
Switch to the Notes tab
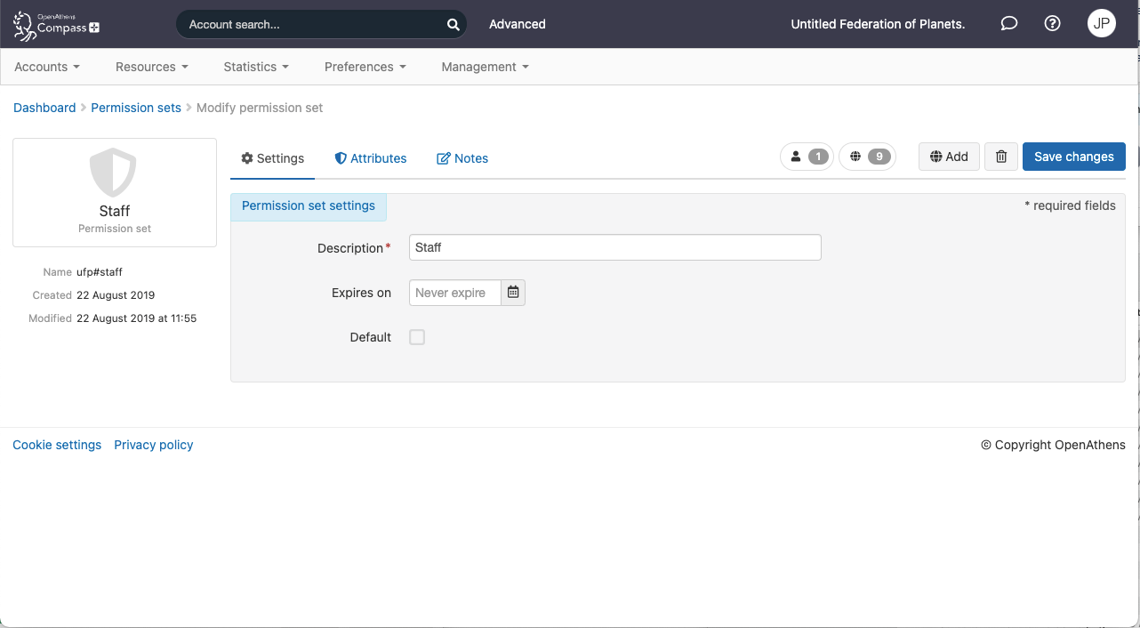click(x=462, y=158)
